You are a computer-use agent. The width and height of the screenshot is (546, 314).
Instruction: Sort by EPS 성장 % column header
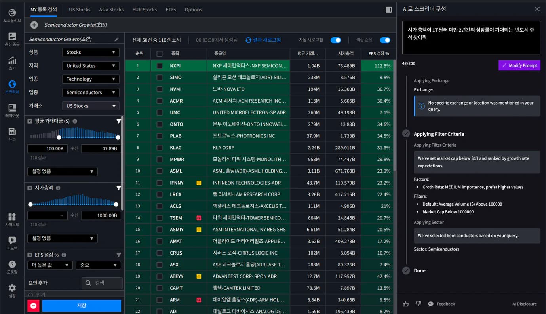[379, 53]
